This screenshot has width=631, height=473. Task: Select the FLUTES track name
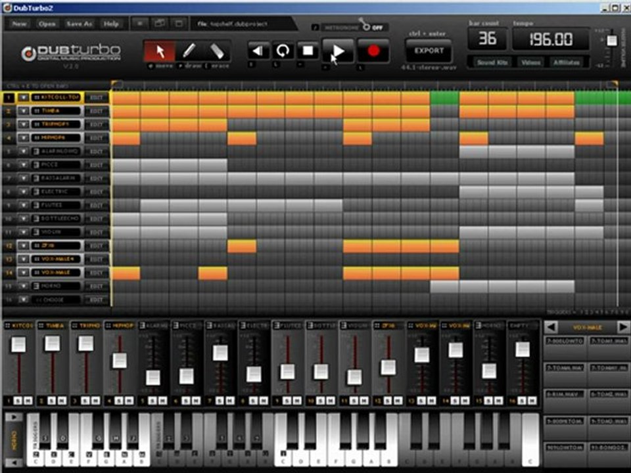tap(56, 205)
